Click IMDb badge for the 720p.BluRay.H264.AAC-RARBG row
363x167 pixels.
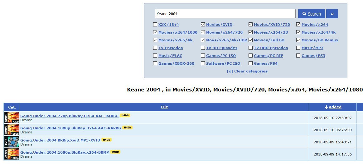tap(125, 115)
